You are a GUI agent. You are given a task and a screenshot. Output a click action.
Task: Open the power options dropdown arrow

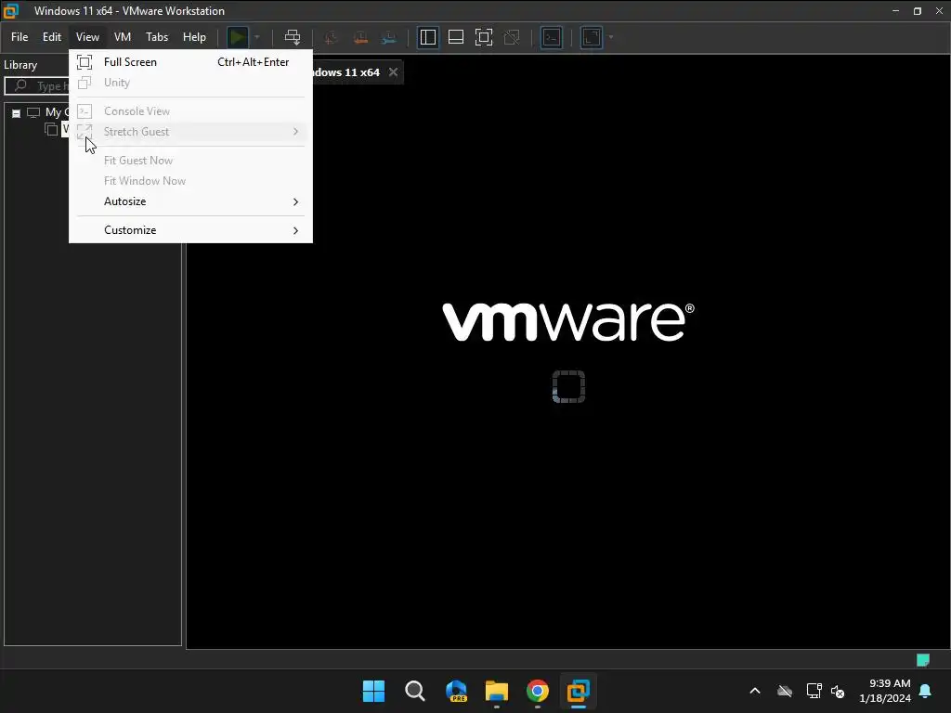[257, 37]
